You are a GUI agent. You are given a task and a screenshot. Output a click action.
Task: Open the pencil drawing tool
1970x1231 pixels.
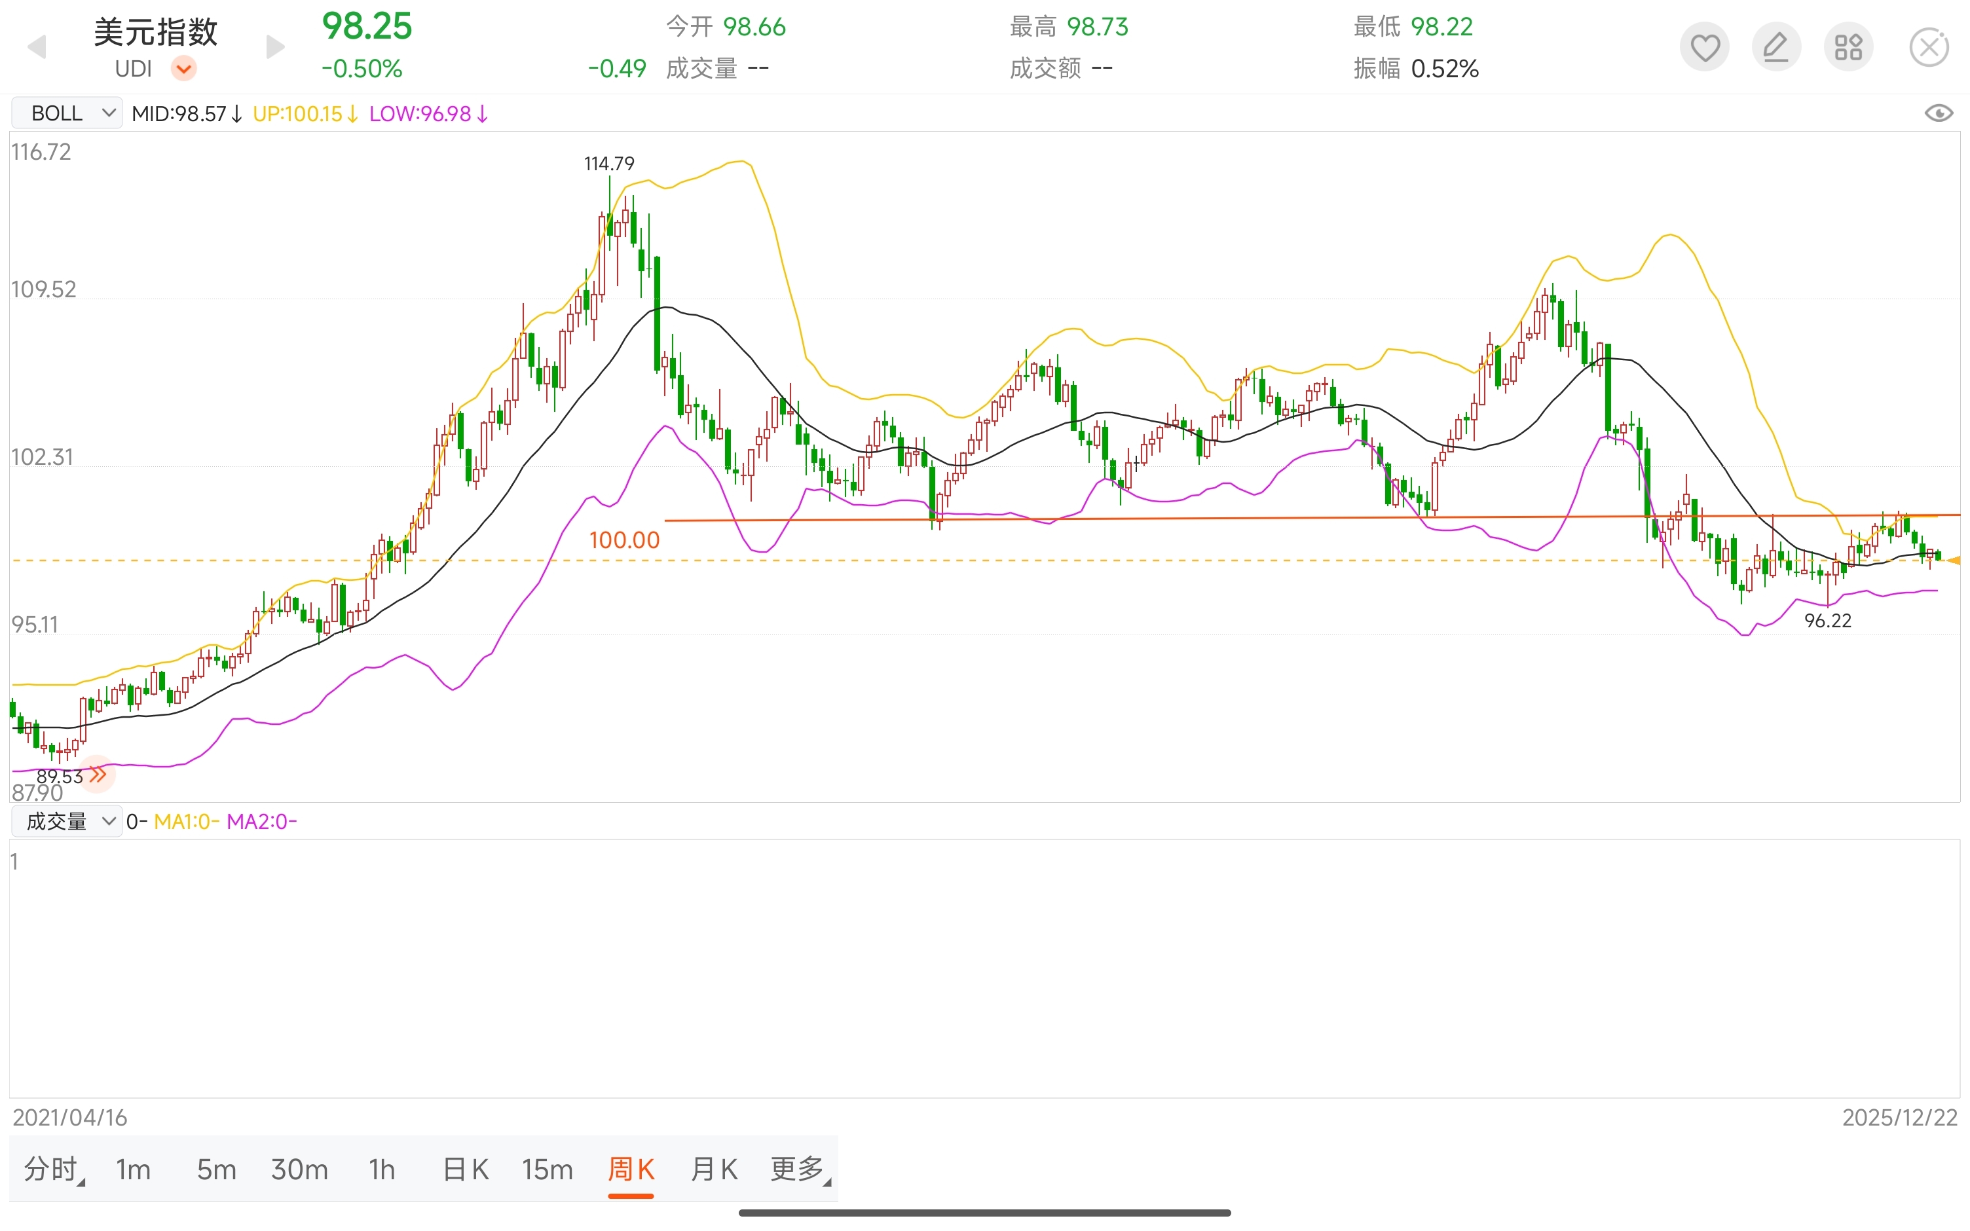click(x=1775, y=47)
